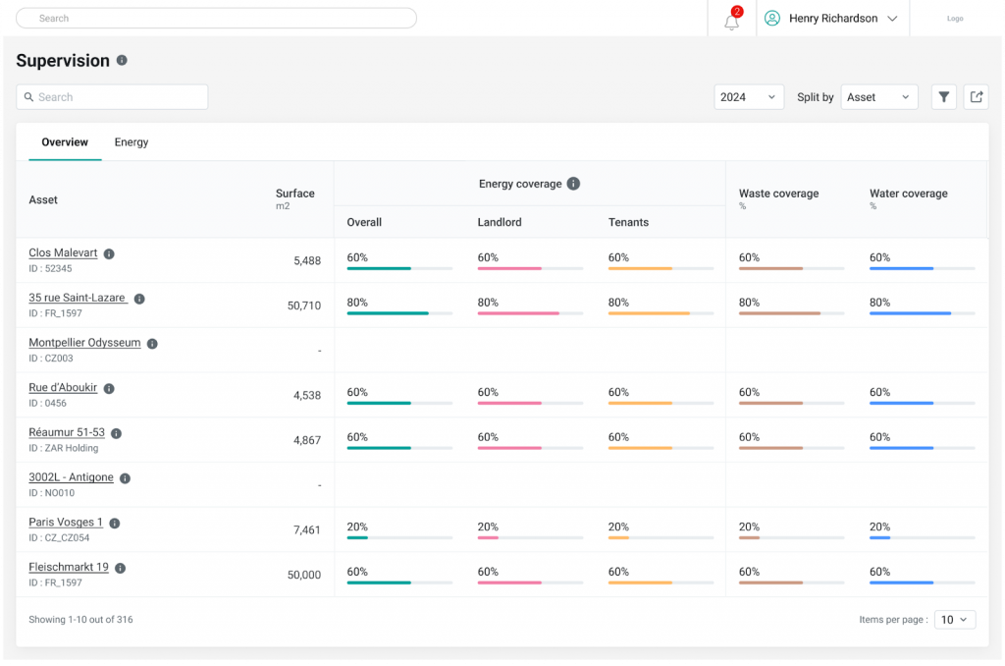
Task: Click the filter funnel icon
Action: coord(943,96)
